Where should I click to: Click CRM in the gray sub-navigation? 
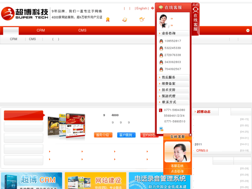(14, 39)
